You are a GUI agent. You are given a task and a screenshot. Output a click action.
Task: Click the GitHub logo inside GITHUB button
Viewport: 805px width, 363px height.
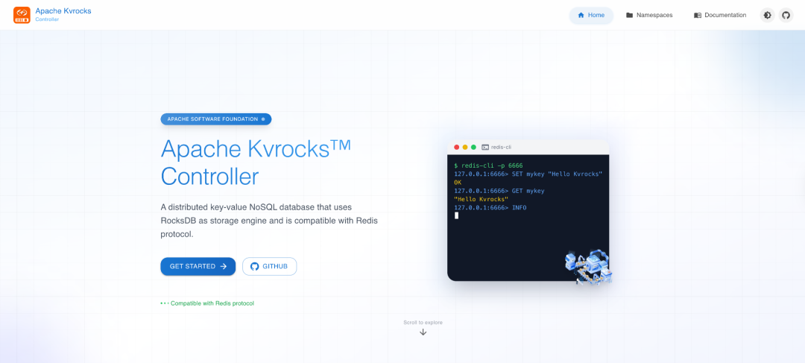click(x=254, y=267)
